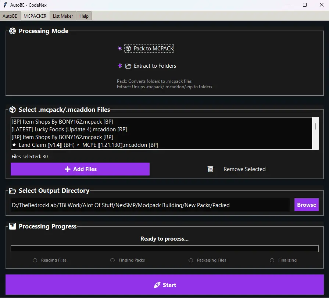
Task: Click the Reading Files stage indicator
Action: (x=35, y=260)
